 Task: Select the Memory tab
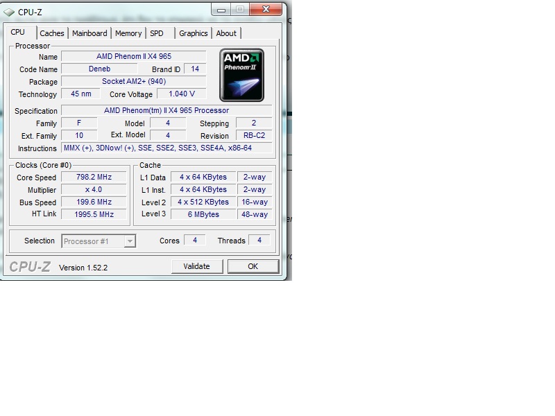point(128,33)
